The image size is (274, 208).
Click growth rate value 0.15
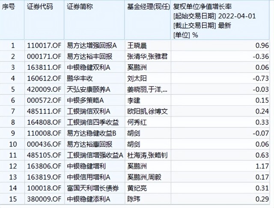[x=262, y=101]
